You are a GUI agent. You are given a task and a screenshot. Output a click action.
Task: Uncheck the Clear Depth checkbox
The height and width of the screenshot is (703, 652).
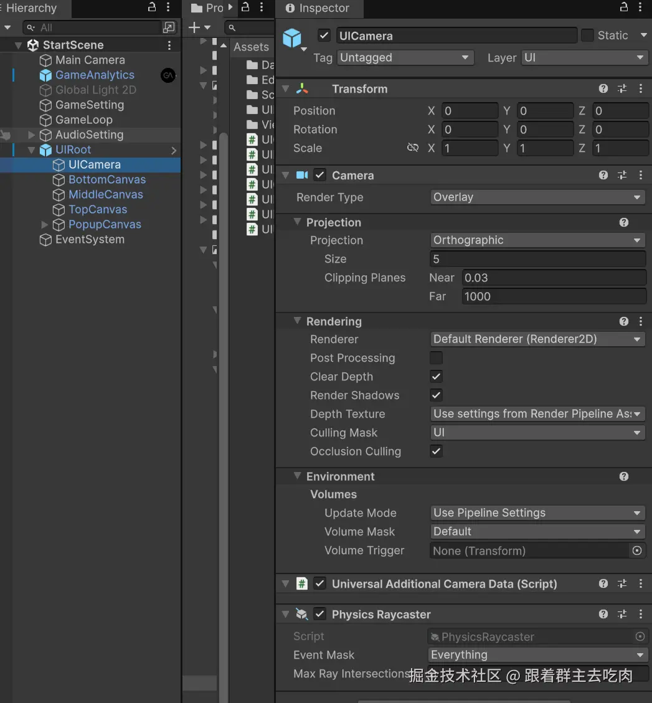pos(437,377)
